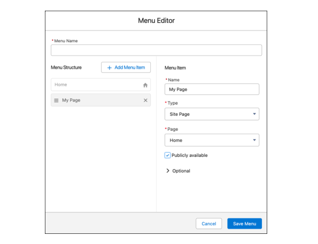Open the Type dropdown showing Site Page
The width and height of the screenshot is (318, 244).
212,114
